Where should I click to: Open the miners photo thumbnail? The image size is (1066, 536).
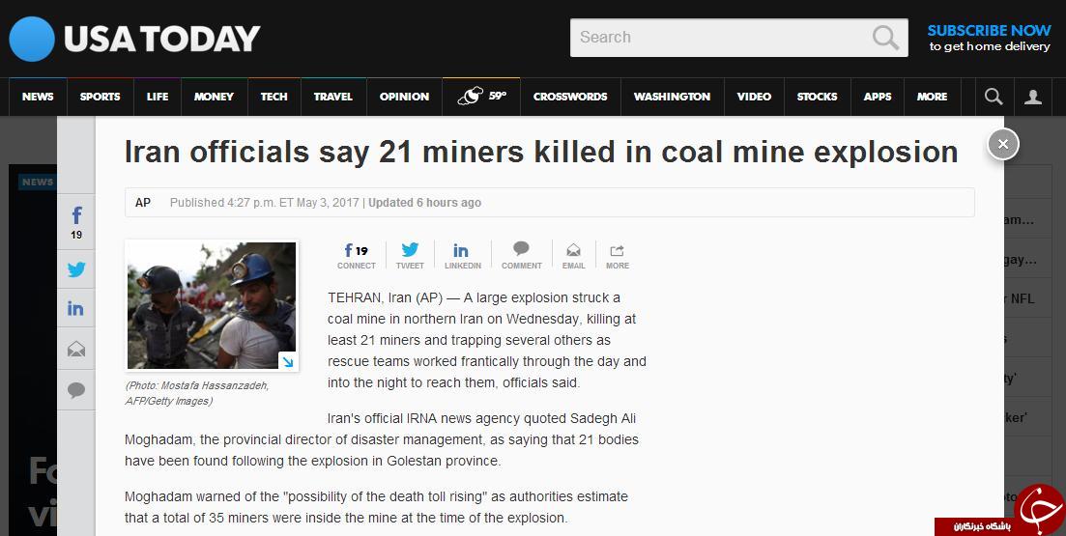coord(212,306)
